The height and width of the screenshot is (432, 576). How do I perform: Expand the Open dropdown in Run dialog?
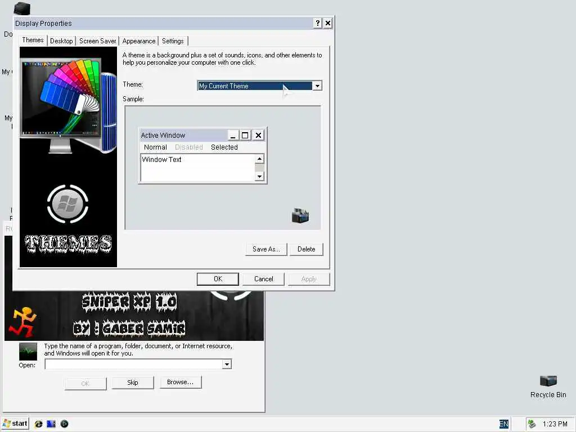pyautogui.click(x=227, y=364)
